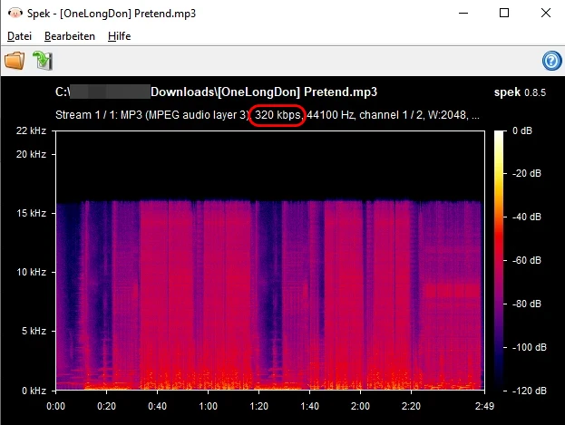Open the Datei menu
This screenshot has height=425, width=565.
click(19, 36)
